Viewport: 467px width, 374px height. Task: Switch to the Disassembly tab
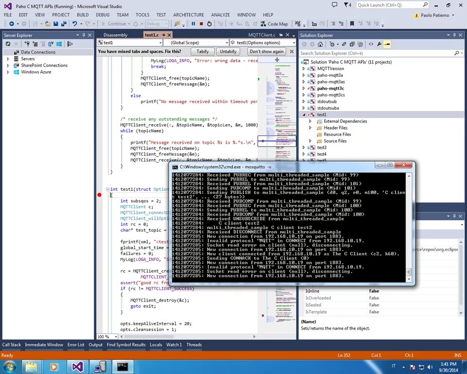tap(115, 35)
